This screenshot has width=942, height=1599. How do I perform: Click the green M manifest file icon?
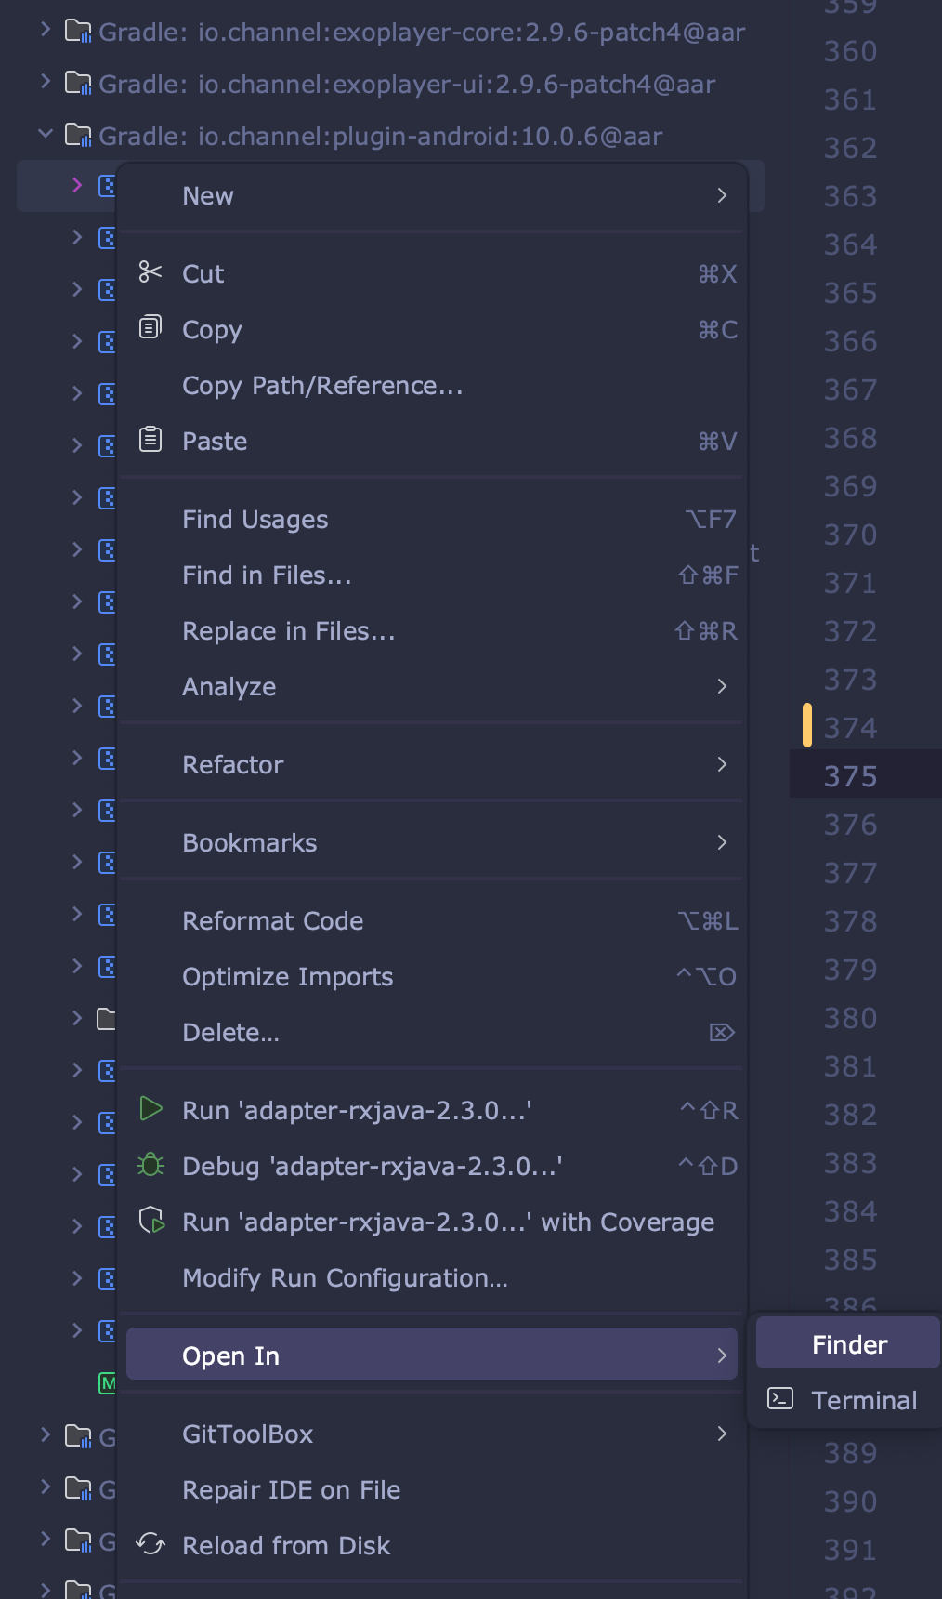[x=108, y=1383]
